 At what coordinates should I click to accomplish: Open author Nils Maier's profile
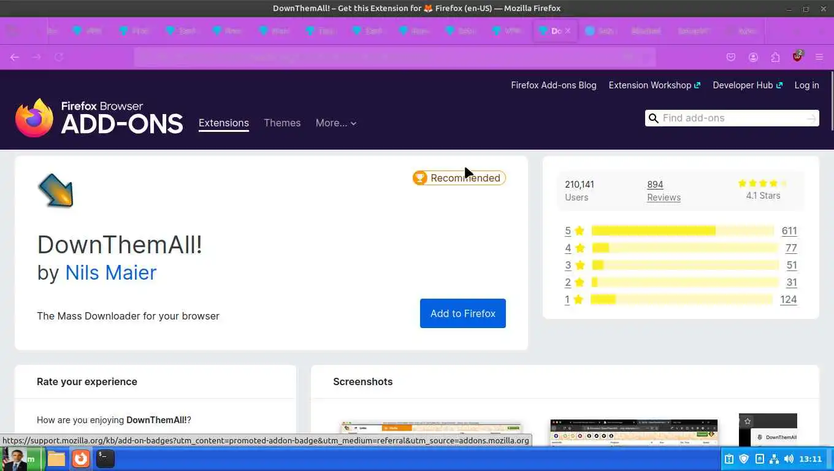[x=111, y=272]
